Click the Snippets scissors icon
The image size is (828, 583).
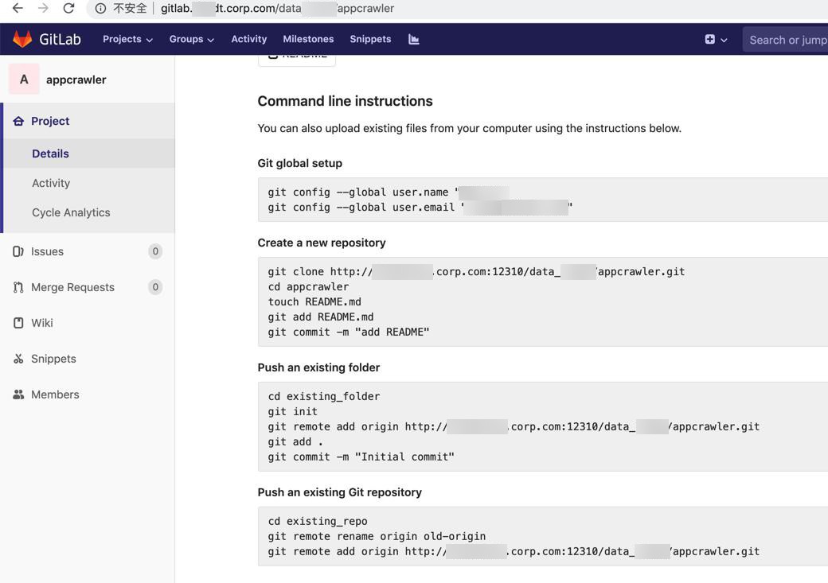[x=18, y=359]
